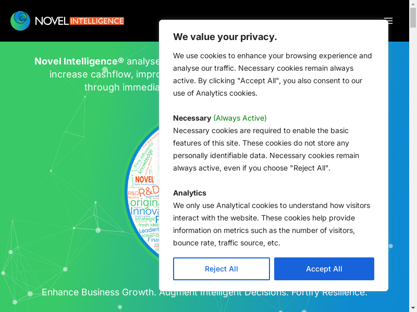Click the swirl logo icon
The image size is (417, 312).
(20, 21)
